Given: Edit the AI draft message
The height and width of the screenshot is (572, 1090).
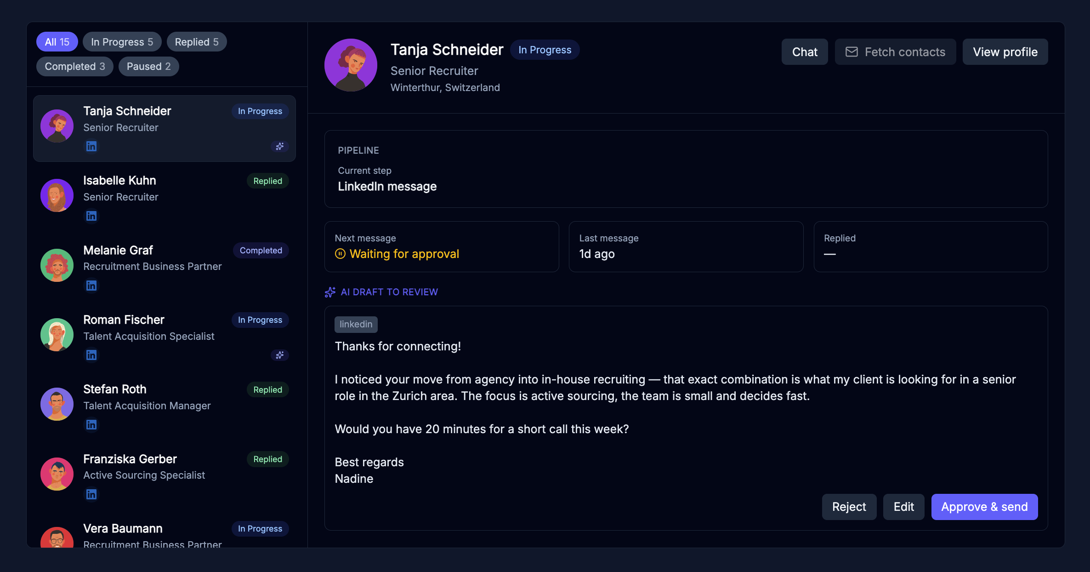Looking at the screenshot, I should click(903, 507).
